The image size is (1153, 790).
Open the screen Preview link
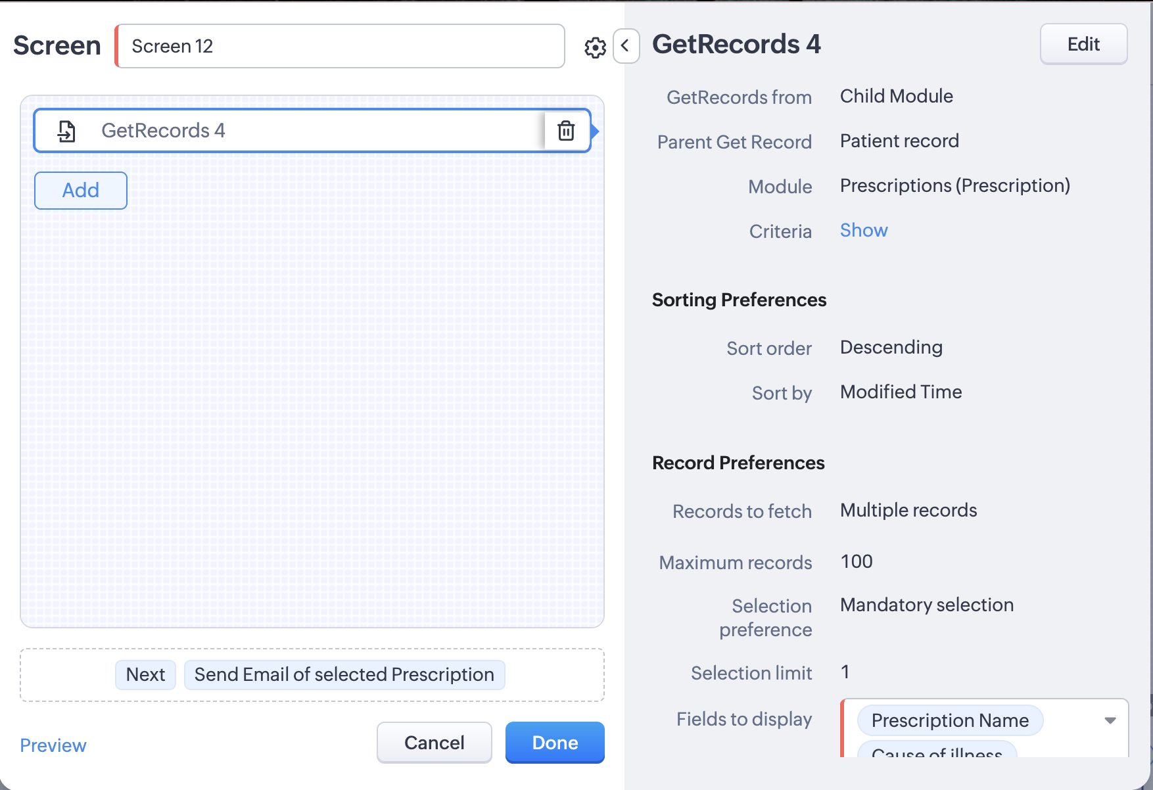(x=53, y=745)
